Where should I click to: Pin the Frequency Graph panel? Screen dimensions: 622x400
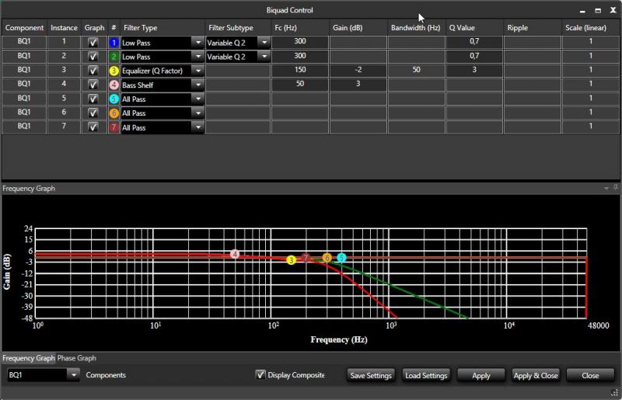615,188
